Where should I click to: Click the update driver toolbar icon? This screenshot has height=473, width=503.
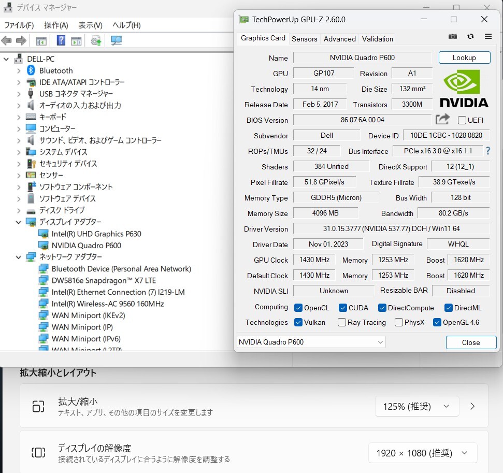click(96, 41)
